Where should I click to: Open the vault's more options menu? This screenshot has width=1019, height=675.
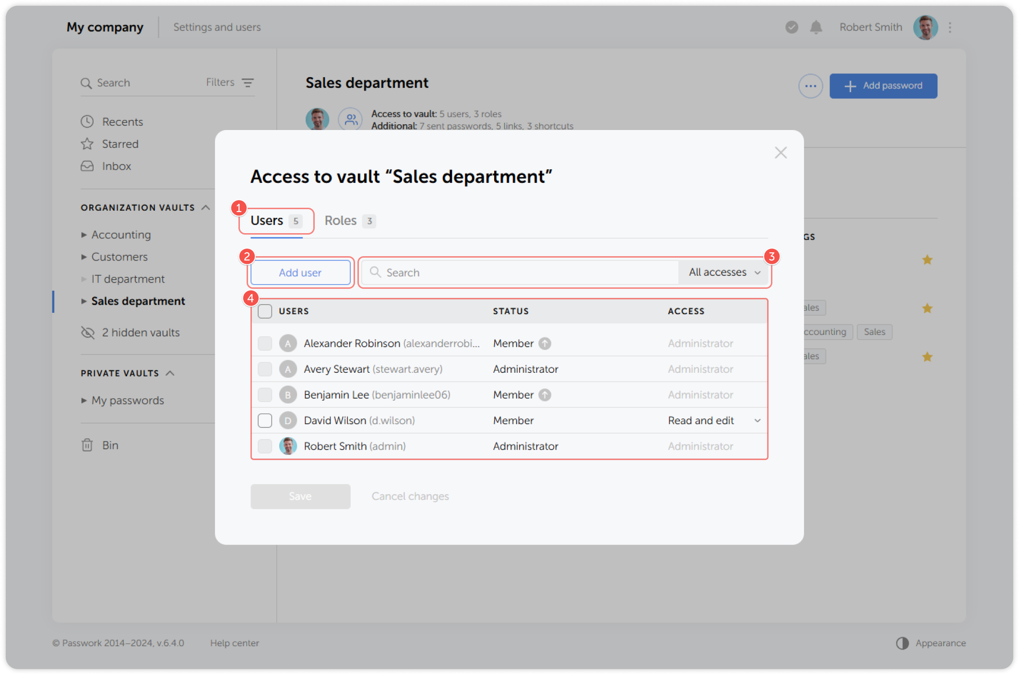click(811, 86)
